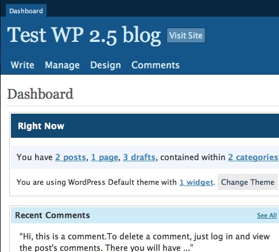View the 3 drafts link
The image size is (279, 252).
139,157
